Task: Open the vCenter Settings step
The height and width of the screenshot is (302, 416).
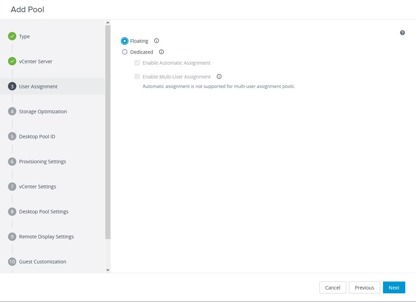Action: pos(38,187)
